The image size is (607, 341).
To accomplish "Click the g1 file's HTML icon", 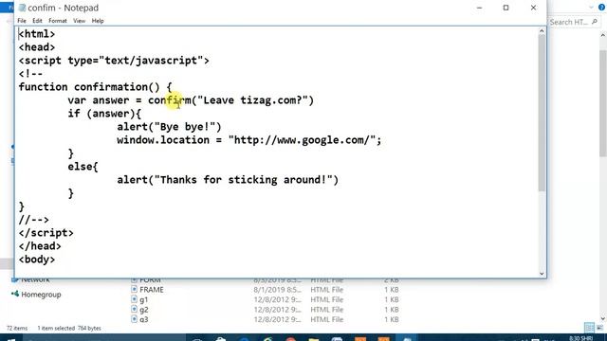I will click(134, 299).
